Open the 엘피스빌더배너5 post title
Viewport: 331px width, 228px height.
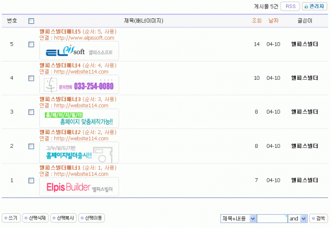tap(60, 31)
